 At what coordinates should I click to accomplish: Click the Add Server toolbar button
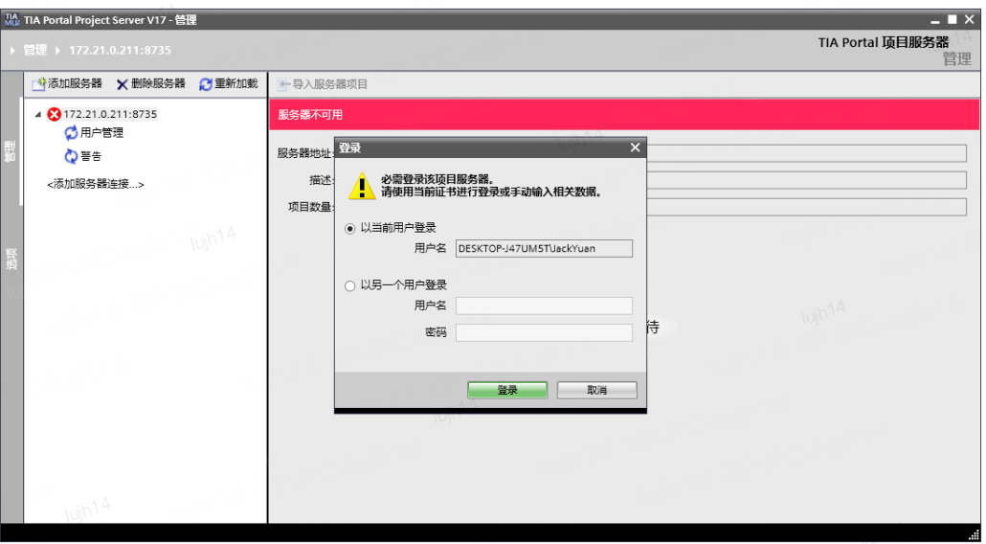click(x=67, y=83)
